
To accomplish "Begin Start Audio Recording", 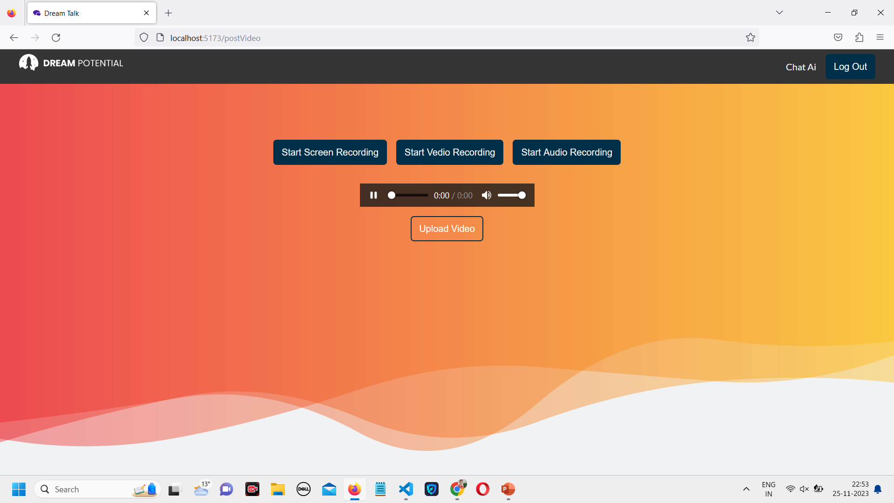I will 566,152.
